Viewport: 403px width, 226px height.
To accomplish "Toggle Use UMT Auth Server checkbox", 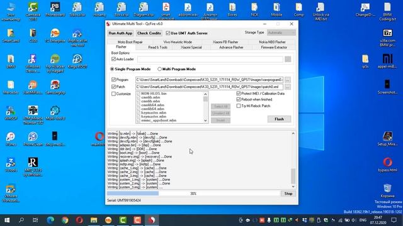I will tap(168, 33).
